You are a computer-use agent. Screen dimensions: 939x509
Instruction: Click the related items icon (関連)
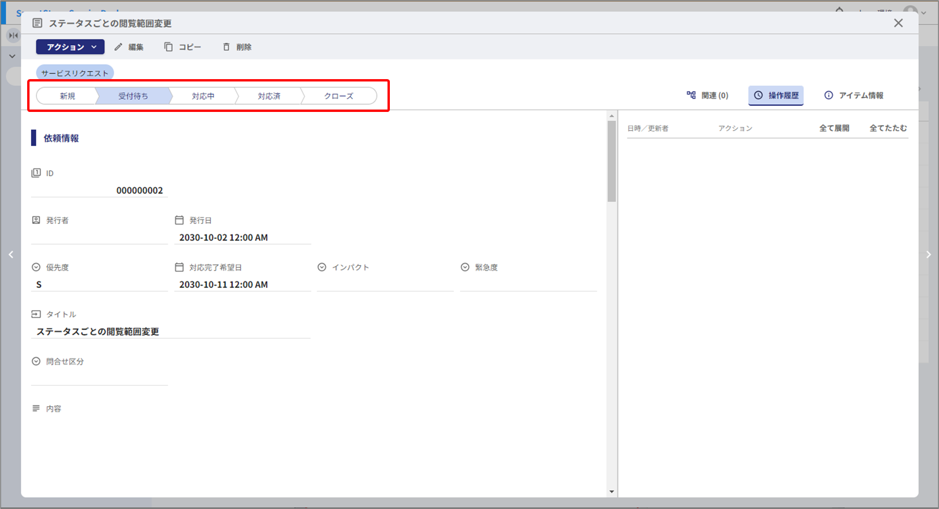tap(691, 95)
